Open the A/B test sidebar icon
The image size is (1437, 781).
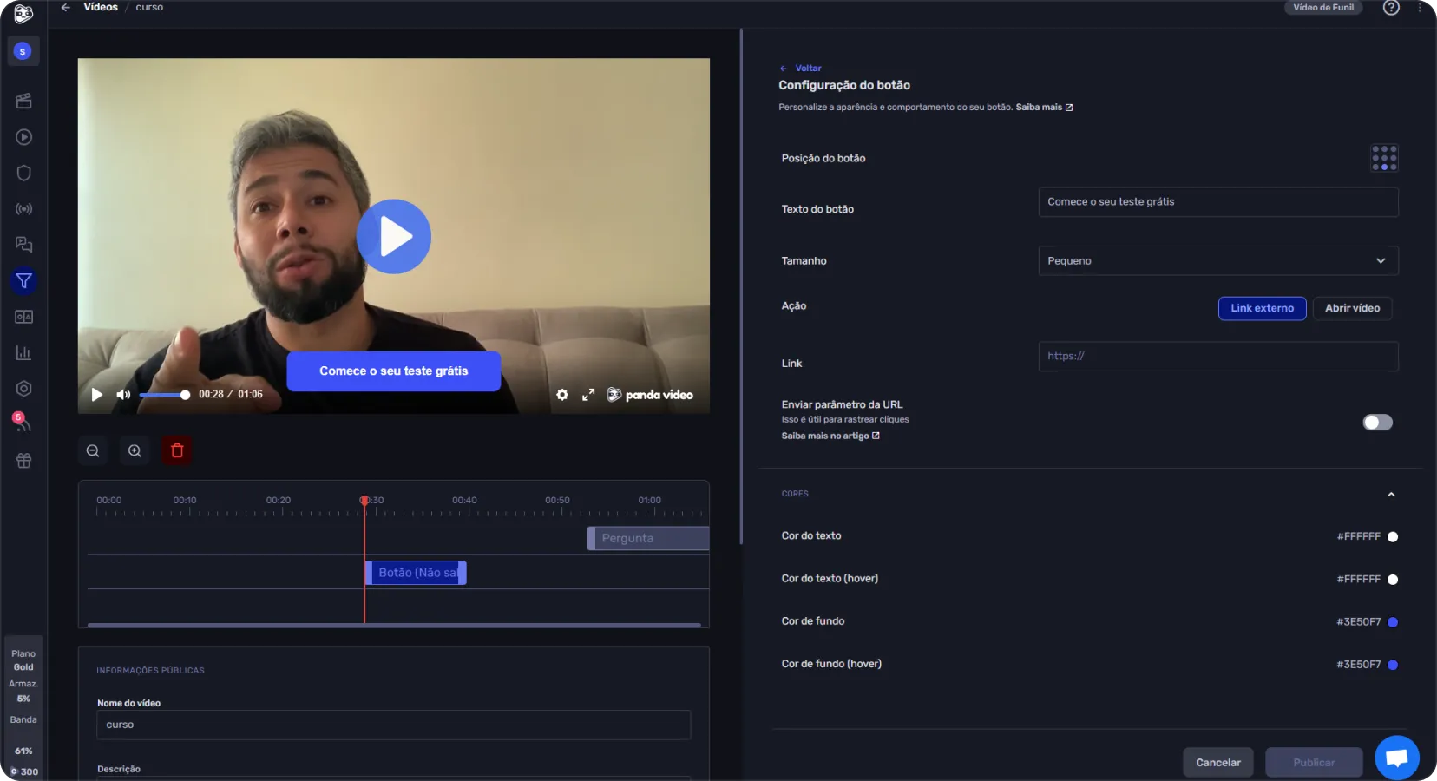click(23, 317)
